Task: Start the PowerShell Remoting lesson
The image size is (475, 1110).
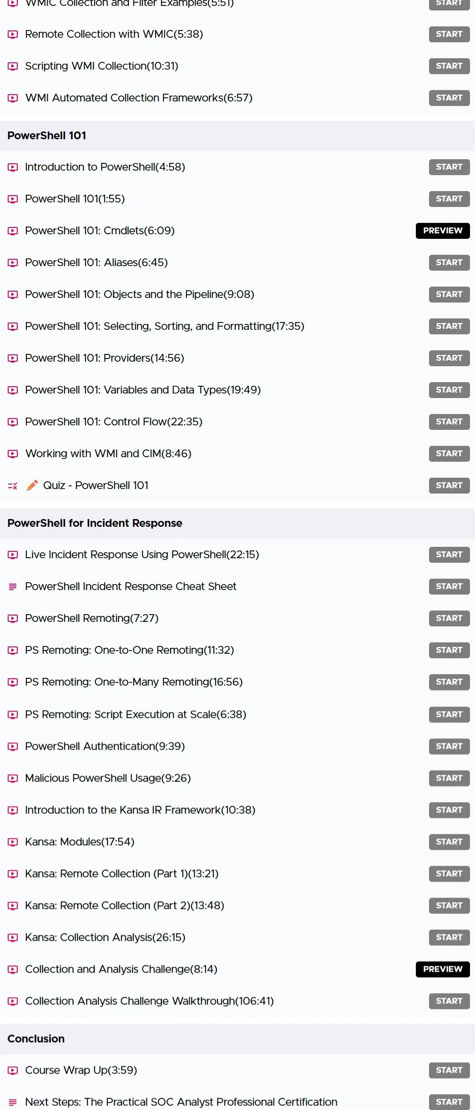Action: (x=449, y=618)
